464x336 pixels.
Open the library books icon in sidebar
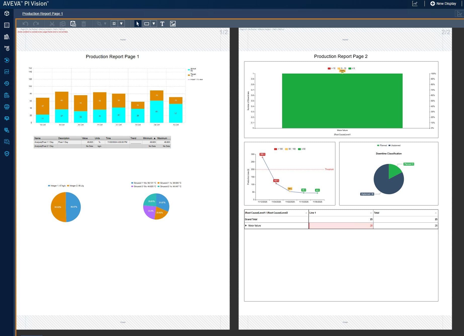pos(7,37)
